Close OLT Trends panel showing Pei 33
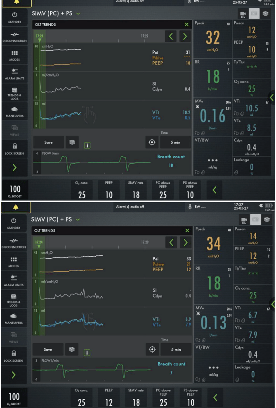276x408 pixels. tap(187, 231)
